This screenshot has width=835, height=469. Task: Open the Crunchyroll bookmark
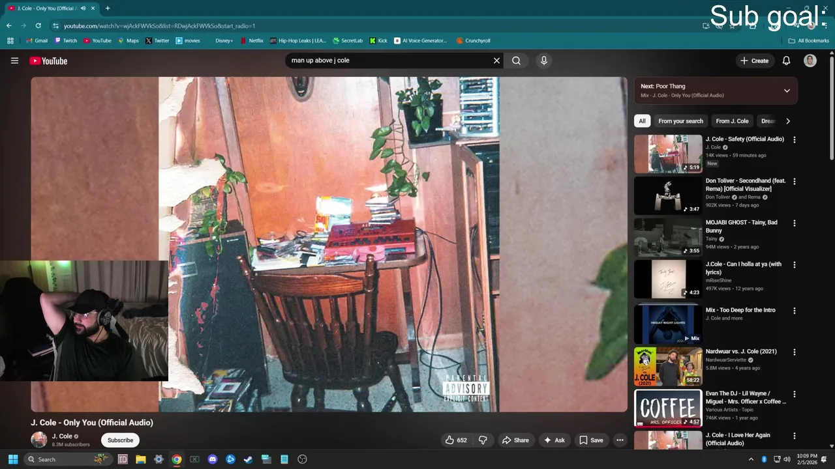[473, 40]
